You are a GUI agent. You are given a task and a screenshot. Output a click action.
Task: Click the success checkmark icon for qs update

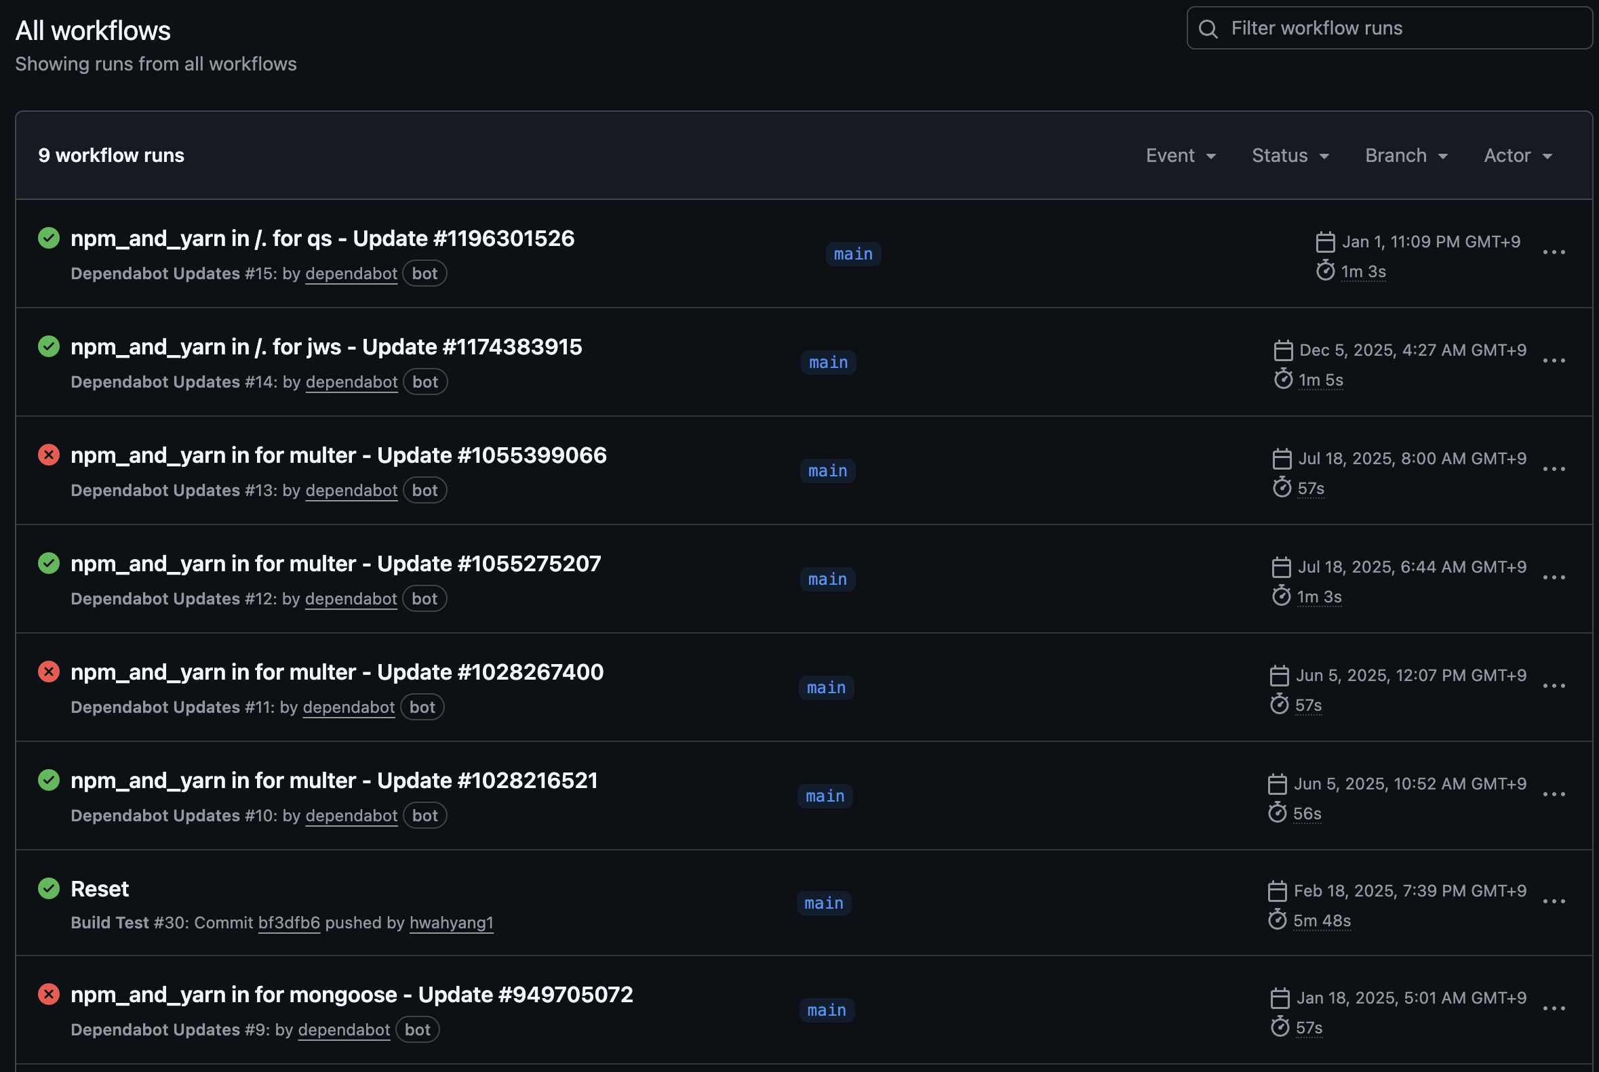pyautogui.click(x=49, y=238)
